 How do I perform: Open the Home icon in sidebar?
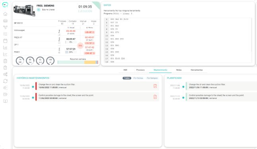coord(5,14)
